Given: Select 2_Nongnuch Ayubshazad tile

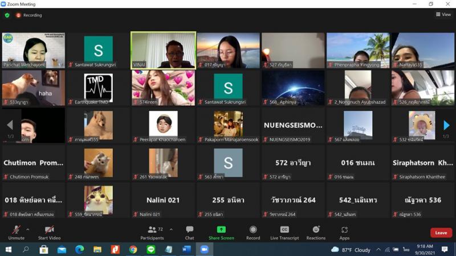Looking at the screenshot, I should [x=358, y=88].
